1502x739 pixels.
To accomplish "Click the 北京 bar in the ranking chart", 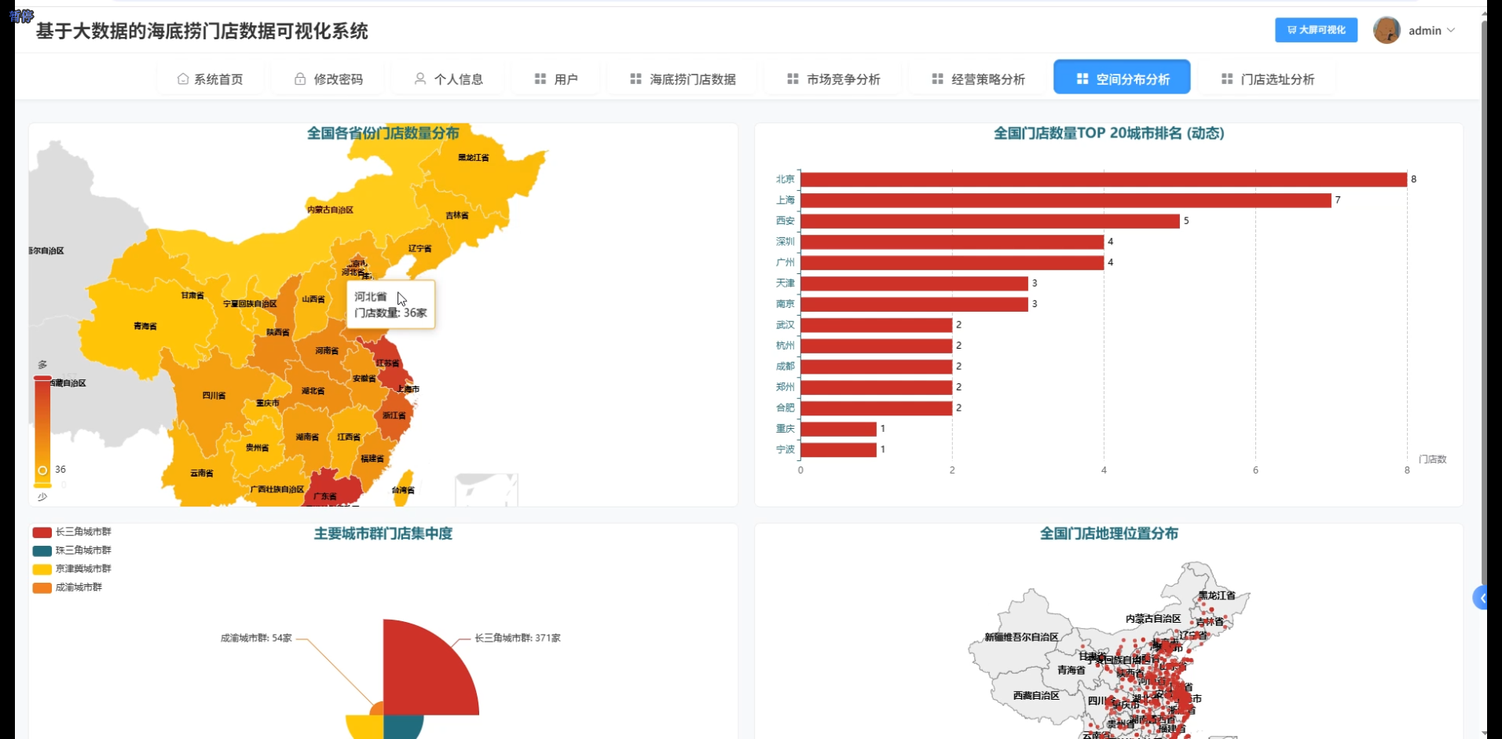I will click(x=1103, y=179).
